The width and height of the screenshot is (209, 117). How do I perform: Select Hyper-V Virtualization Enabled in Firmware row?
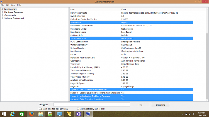132,96
